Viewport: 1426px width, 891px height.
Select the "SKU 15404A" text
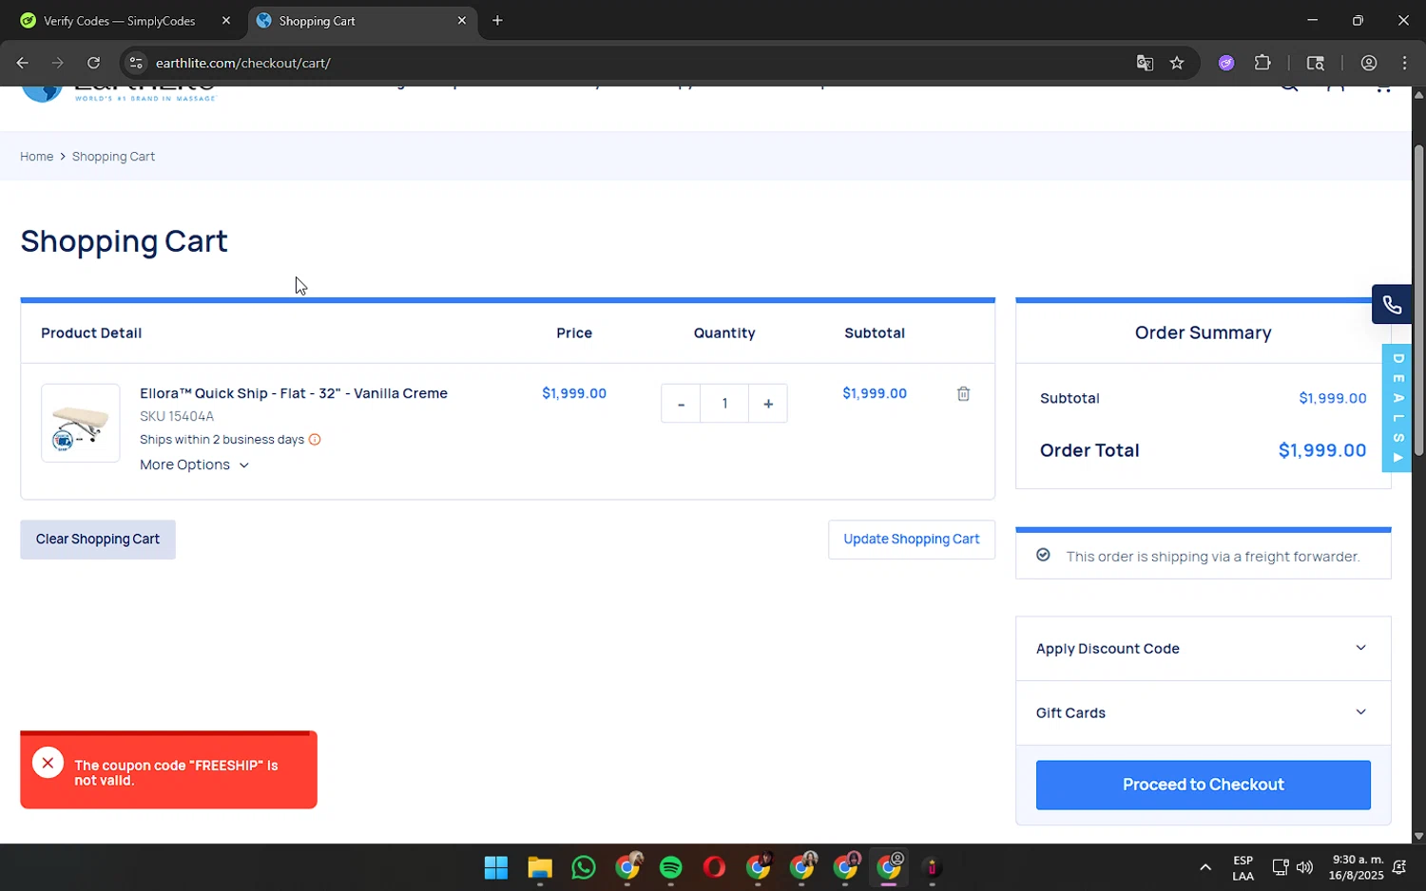point(177,416)
